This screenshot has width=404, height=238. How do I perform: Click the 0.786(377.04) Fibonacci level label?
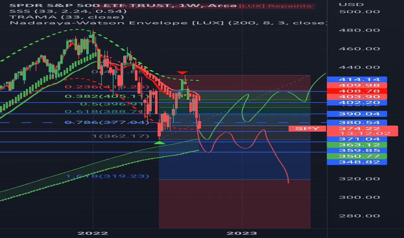click(107, 122)
